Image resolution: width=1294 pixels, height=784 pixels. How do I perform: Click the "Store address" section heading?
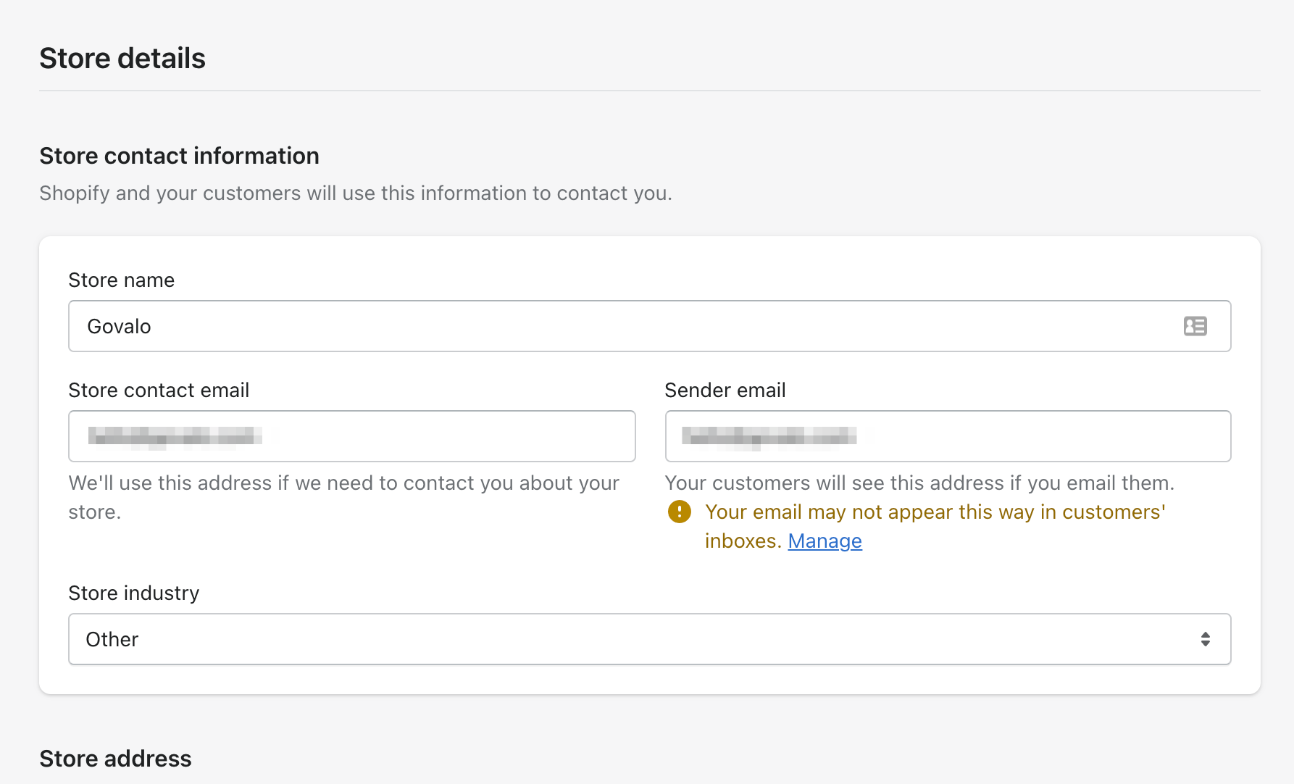115,759
